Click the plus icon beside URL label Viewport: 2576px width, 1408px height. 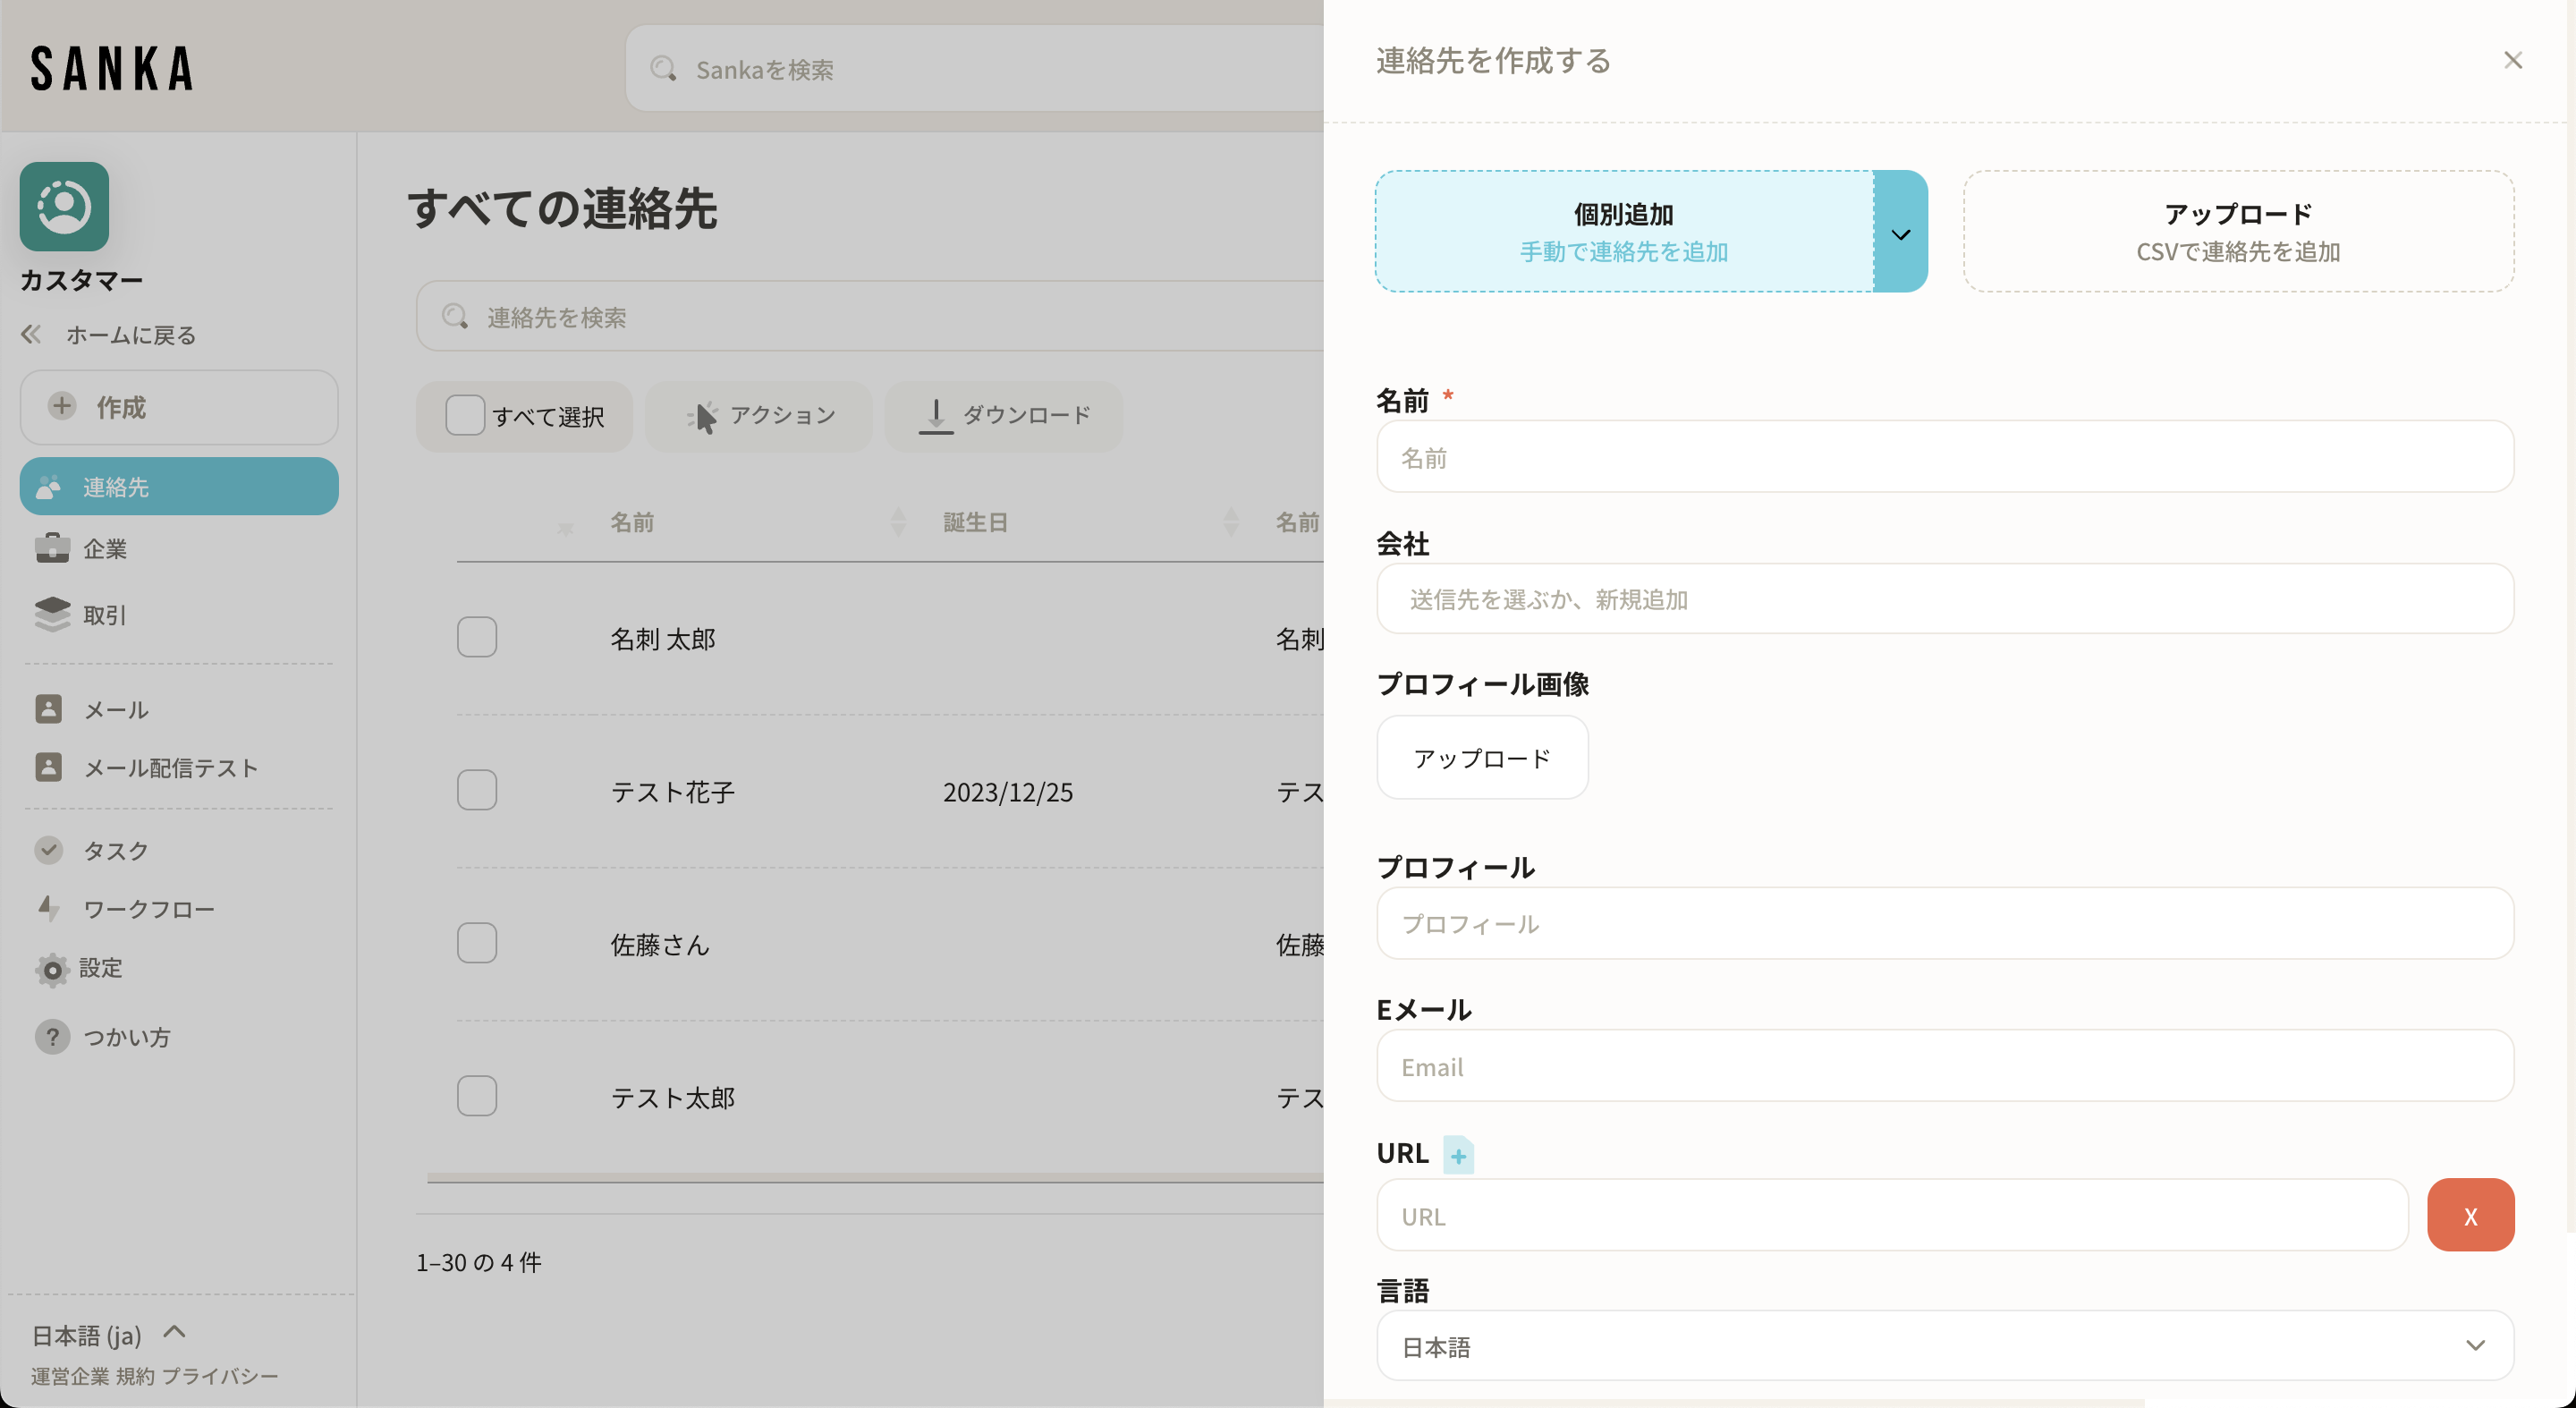point(1458,1156)
